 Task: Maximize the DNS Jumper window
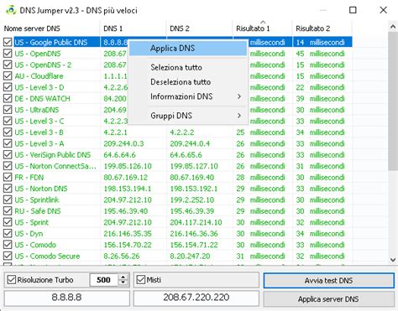pos(353,10)
